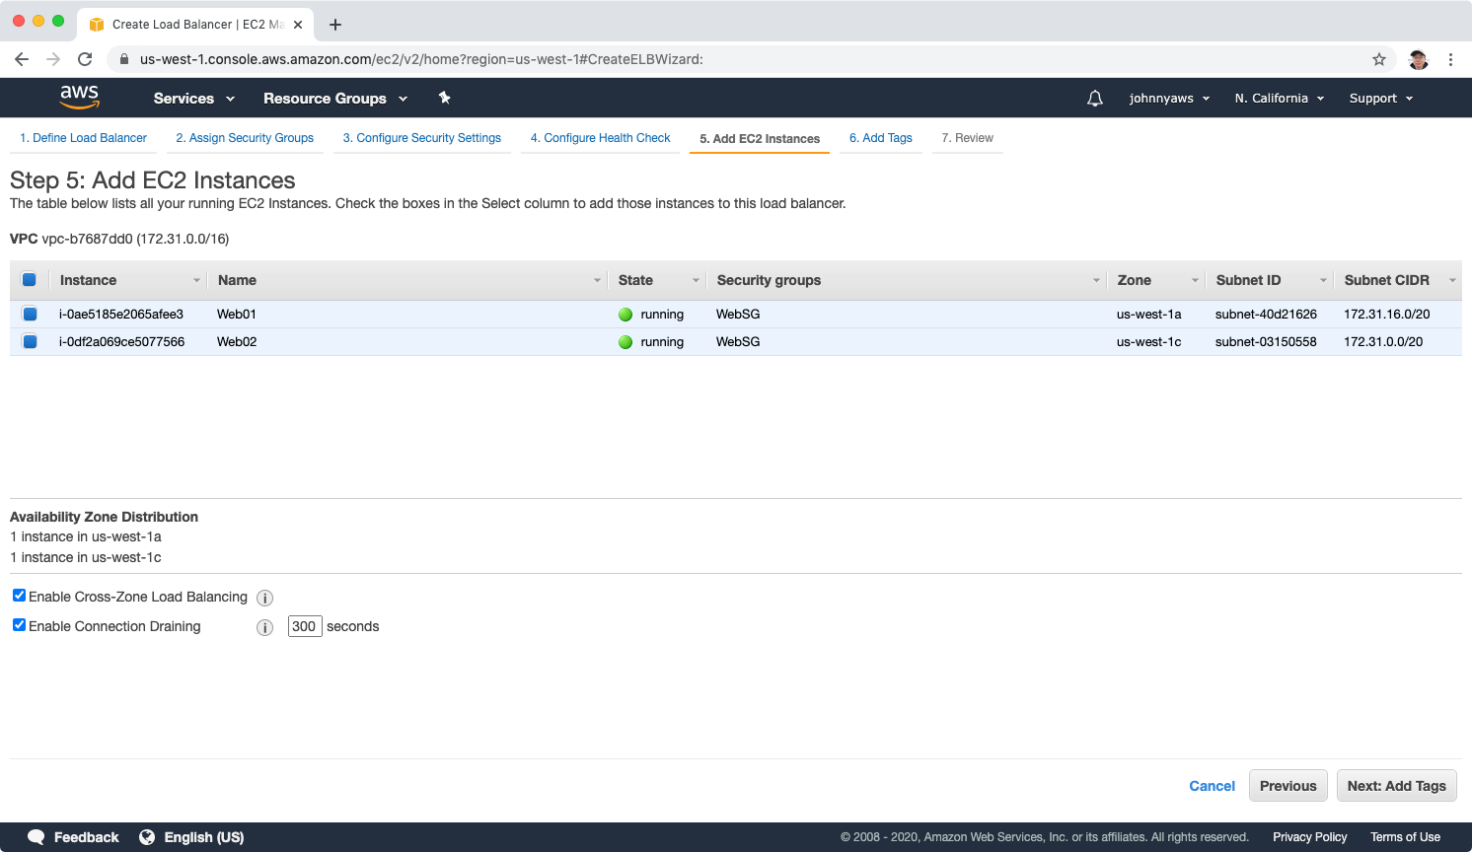The width and height of the screenshot is (1472, 852).
Task: Click the green running status dot for Web01
Action: click(626, 315)
